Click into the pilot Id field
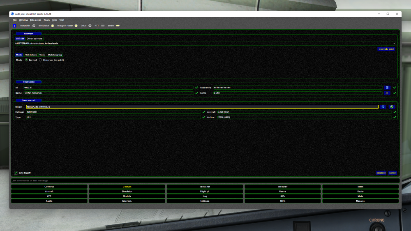The width and height of the screenshot is (411, 231). (x=109, y=88)
